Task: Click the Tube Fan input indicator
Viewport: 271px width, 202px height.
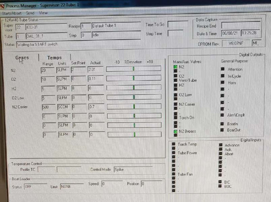Action: [173, 174]
